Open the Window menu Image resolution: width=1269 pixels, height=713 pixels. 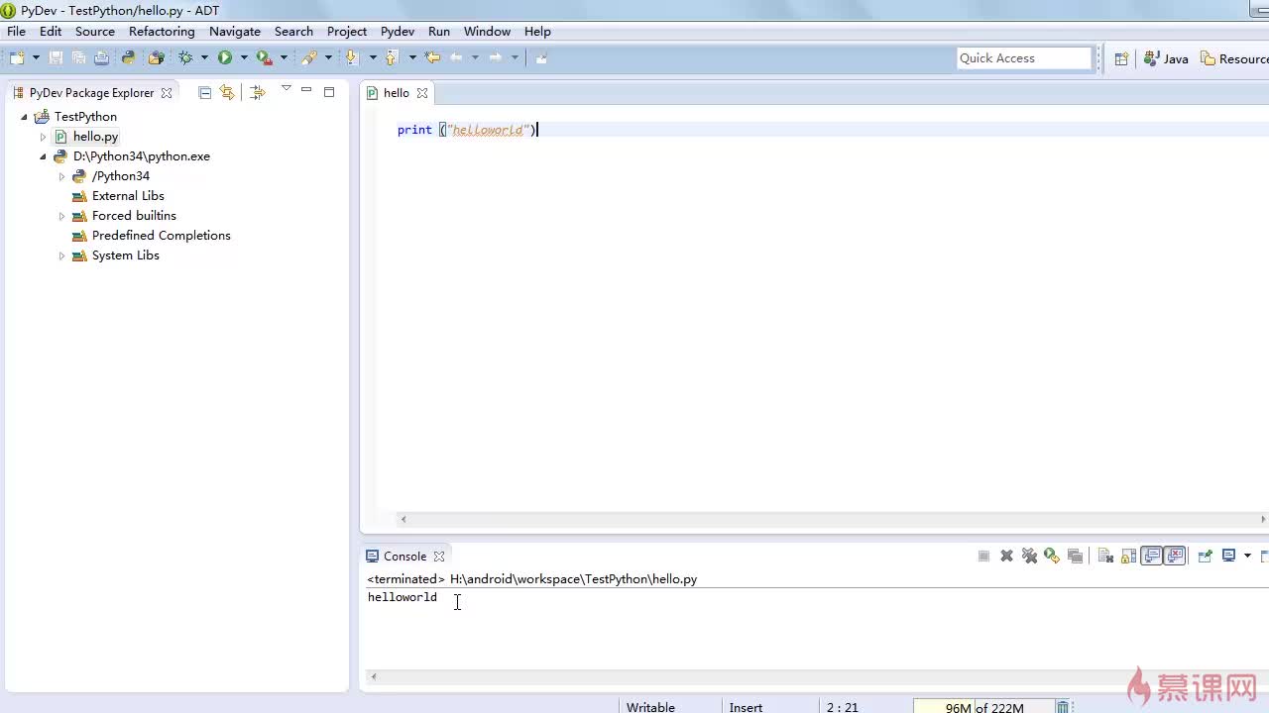coord(487,32)
